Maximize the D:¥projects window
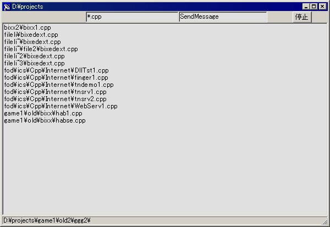The width and height of the screenshot is (330, 227). coord(314,7)
